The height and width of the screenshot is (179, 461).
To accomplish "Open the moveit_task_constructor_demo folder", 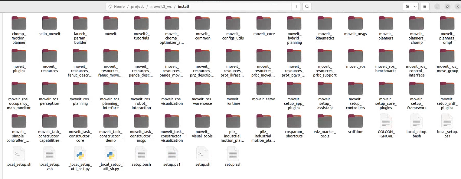I will [111, 121].
